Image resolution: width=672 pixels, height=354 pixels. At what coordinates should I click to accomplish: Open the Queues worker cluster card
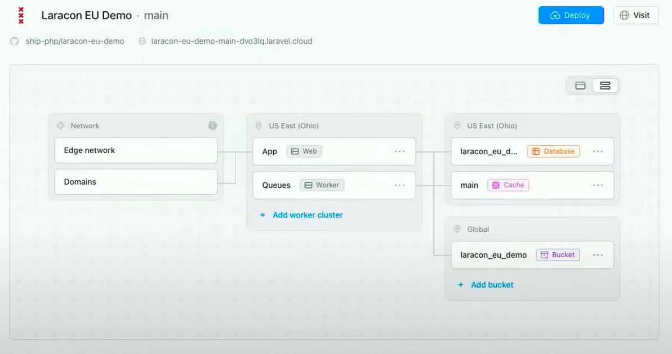(x=334, y=185)
